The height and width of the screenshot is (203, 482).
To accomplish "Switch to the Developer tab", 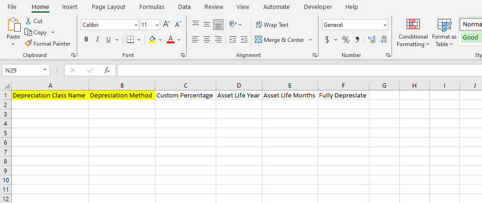I will pos(318,7).
